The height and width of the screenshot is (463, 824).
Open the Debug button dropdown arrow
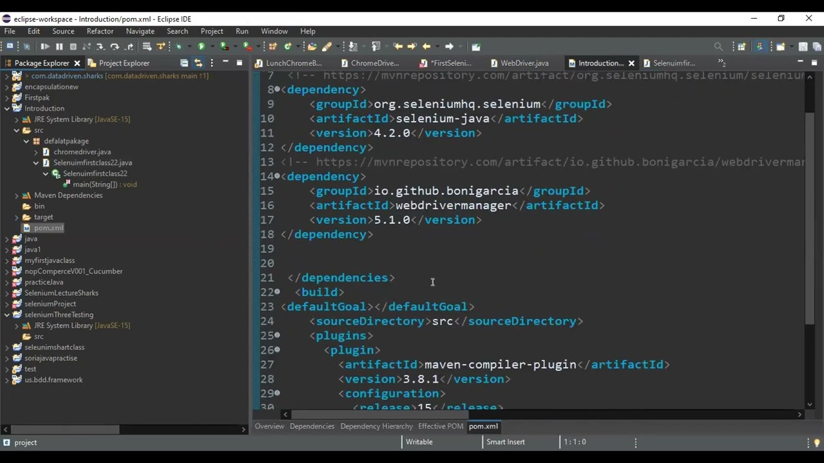189,46
